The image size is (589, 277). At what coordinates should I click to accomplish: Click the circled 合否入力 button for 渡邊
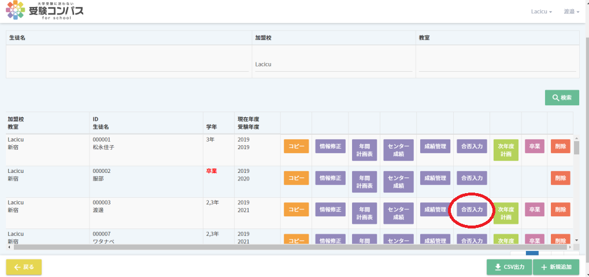coord(471,209)
